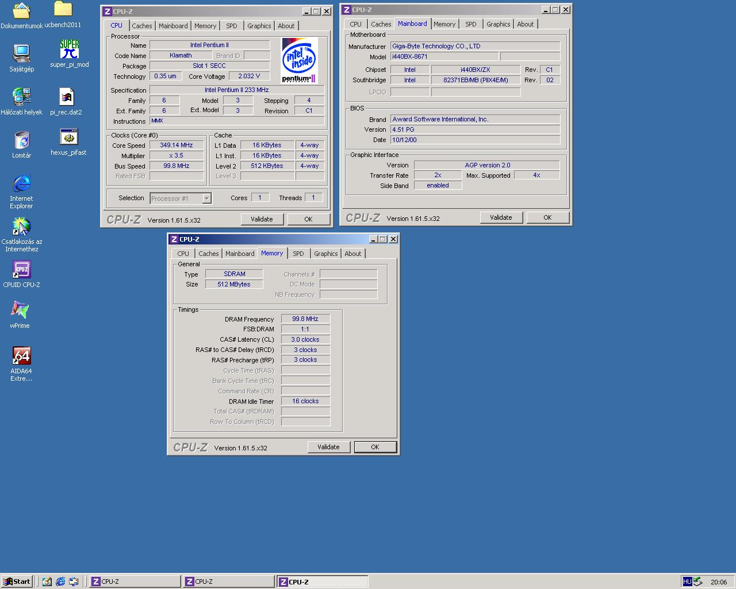Click the 20:06 taskbar clock
This screenshot has height=589, width=736.
tap(719, 582)
